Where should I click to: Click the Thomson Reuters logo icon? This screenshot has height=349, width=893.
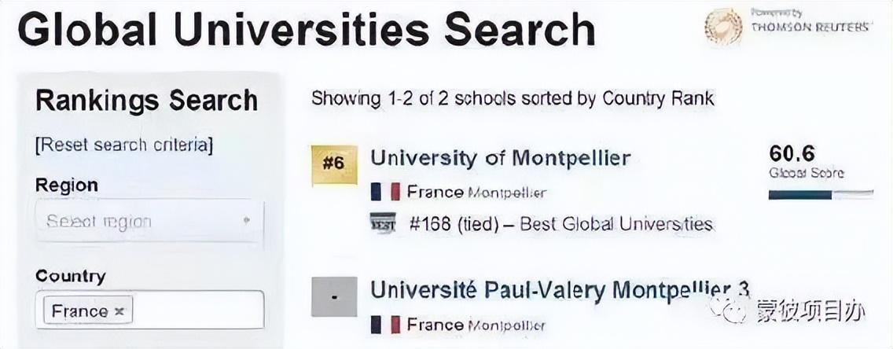click(x=723, y=26)
